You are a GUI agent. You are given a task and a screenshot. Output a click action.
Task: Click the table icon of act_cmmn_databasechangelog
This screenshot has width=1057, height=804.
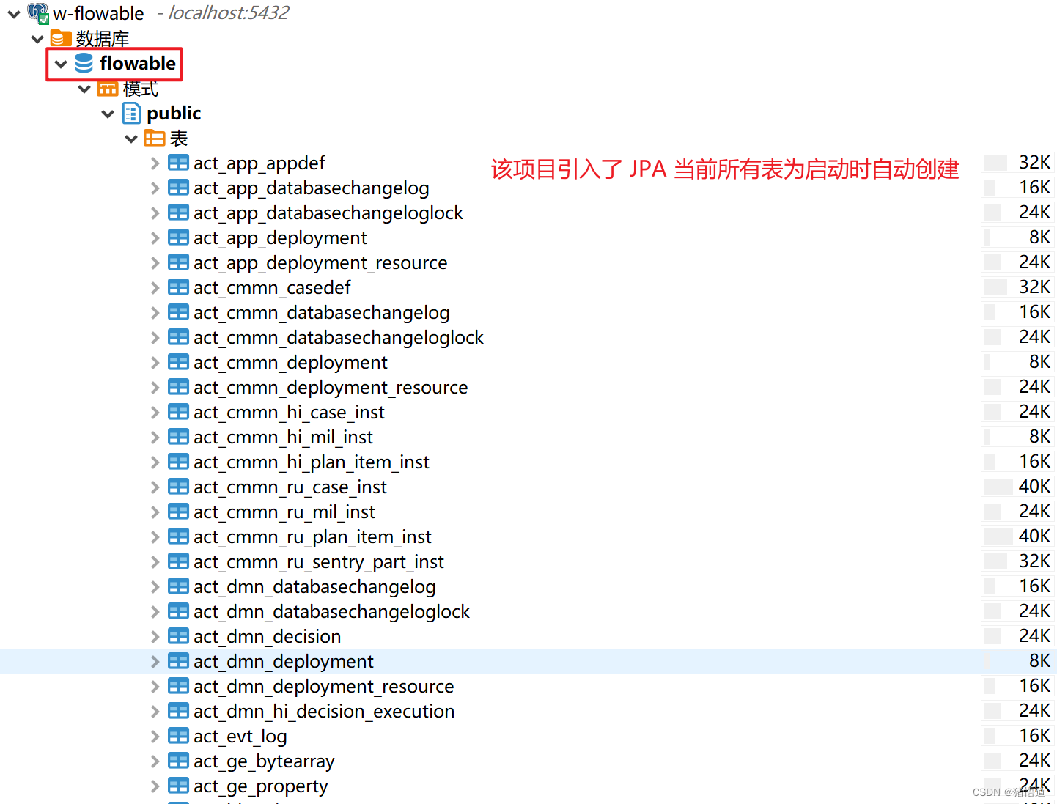click(178, 312)
